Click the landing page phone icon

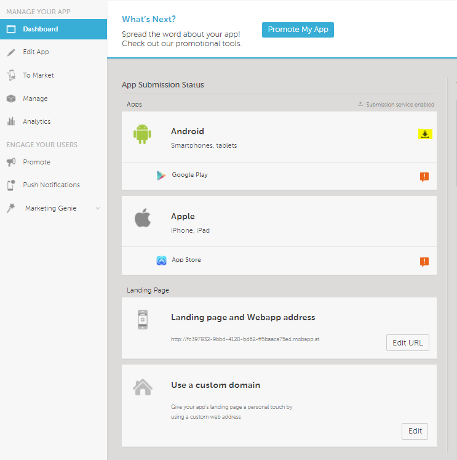pyautogui.click(x=143, y=320)
